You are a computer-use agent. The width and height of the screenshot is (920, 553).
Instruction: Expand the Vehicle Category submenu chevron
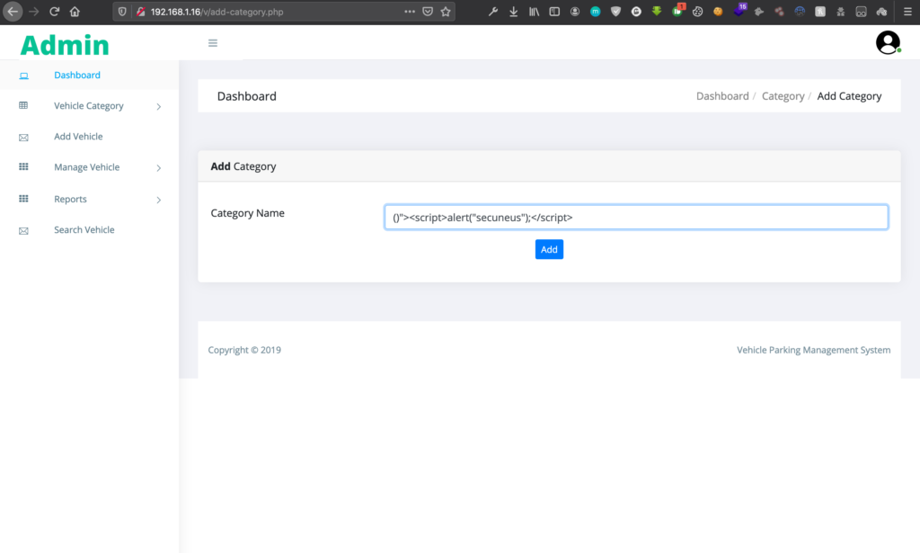(159, 107)
